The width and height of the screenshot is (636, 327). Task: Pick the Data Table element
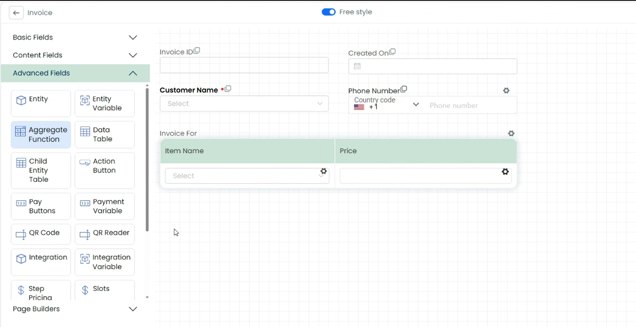pos(104,135)
